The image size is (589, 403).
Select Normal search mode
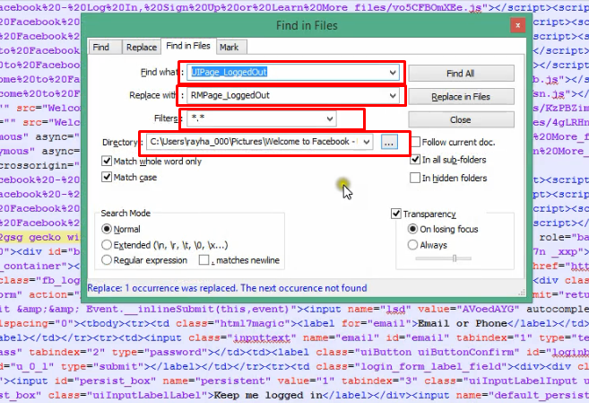(x=107, y=229)
